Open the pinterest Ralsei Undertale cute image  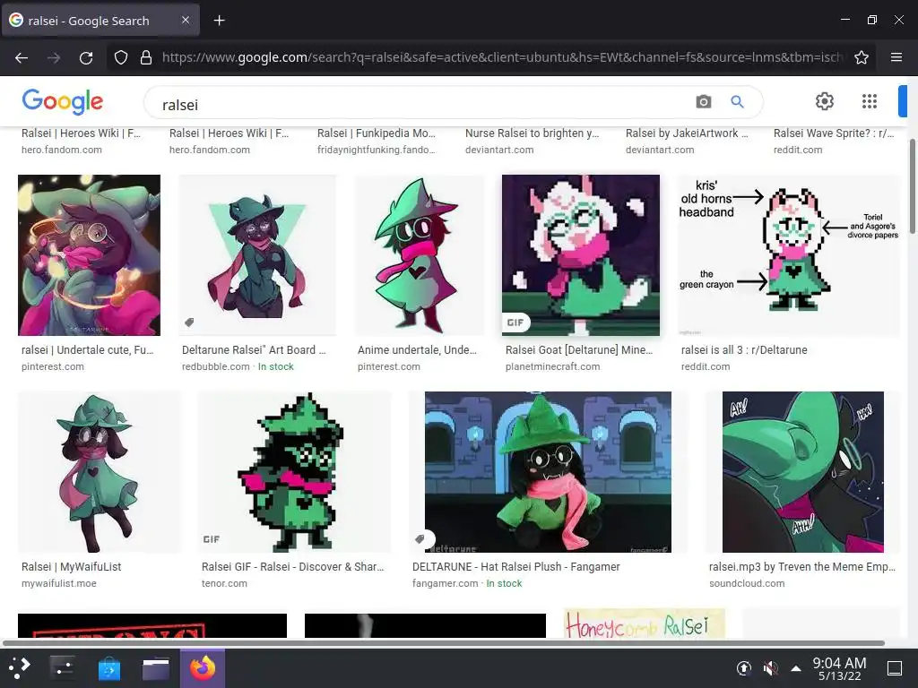coord(89,255)
